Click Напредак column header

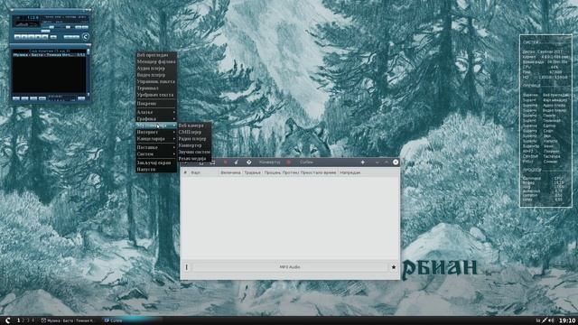350,172
